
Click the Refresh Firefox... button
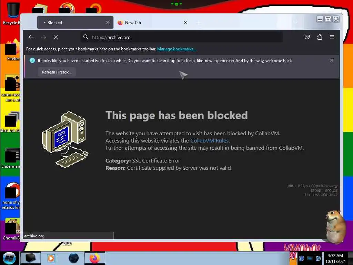click(x=57, y=72)
